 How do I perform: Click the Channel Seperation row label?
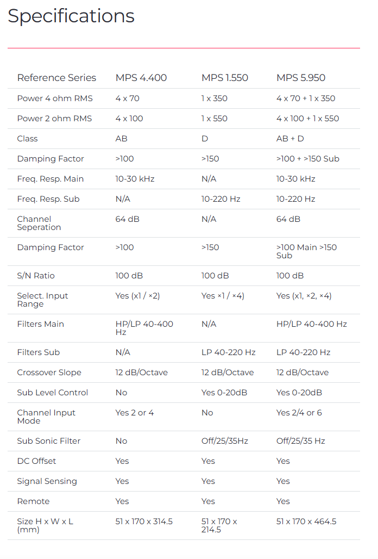point(39,223)
